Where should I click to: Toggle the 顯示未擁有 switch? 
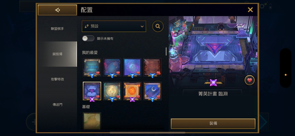[88, 38]
